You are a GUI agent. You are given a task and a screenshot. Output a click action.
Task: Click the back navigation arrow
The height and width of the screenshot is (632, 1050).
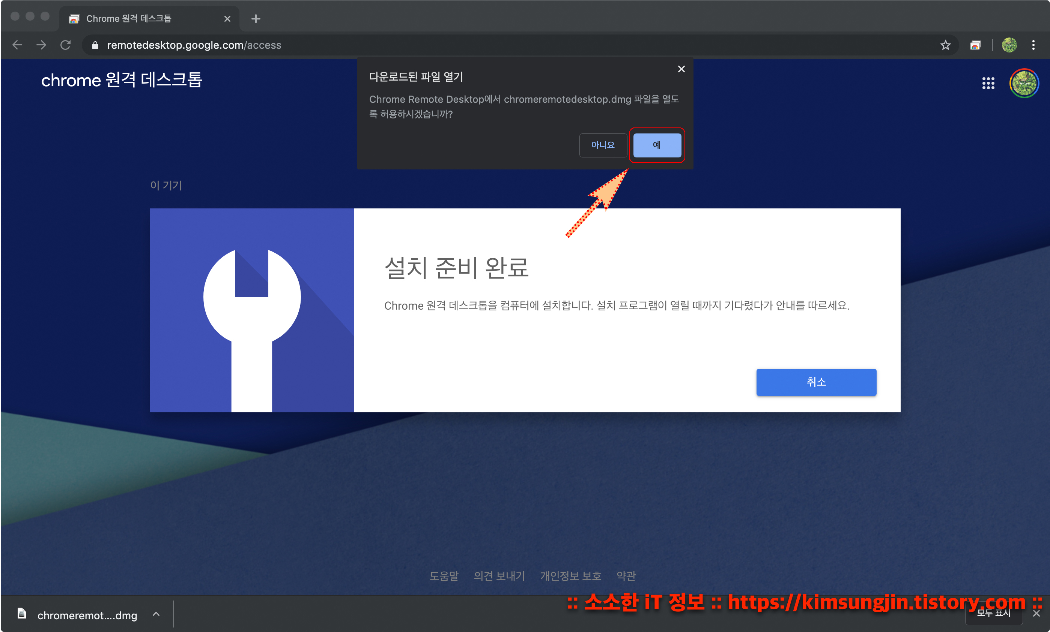pos(18,45)
